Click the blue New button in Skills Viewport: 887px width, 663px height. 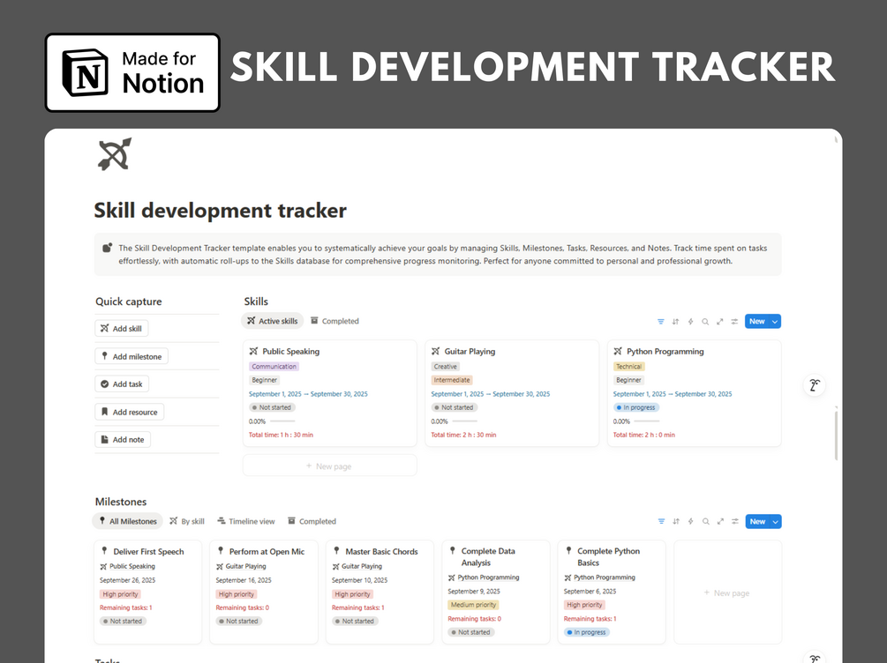[x=757, y=322]
